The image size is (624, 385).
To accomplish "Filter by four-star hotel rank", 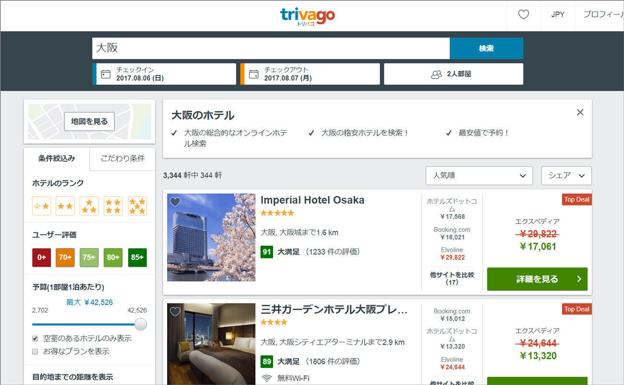I will coord(113,206).
